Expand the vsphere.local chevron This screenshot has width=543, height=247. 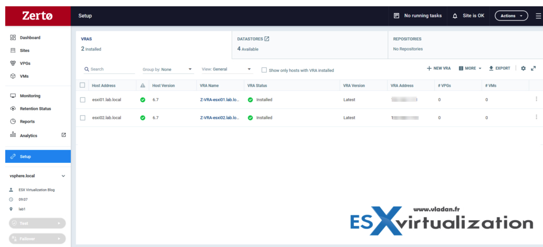click(64, 176)
